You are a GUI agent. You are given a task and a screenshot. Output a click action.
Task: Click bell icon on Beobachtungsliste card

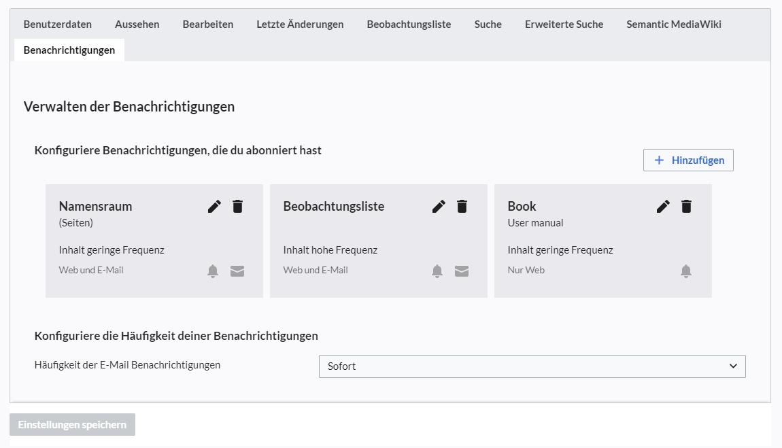coord(437,271)
